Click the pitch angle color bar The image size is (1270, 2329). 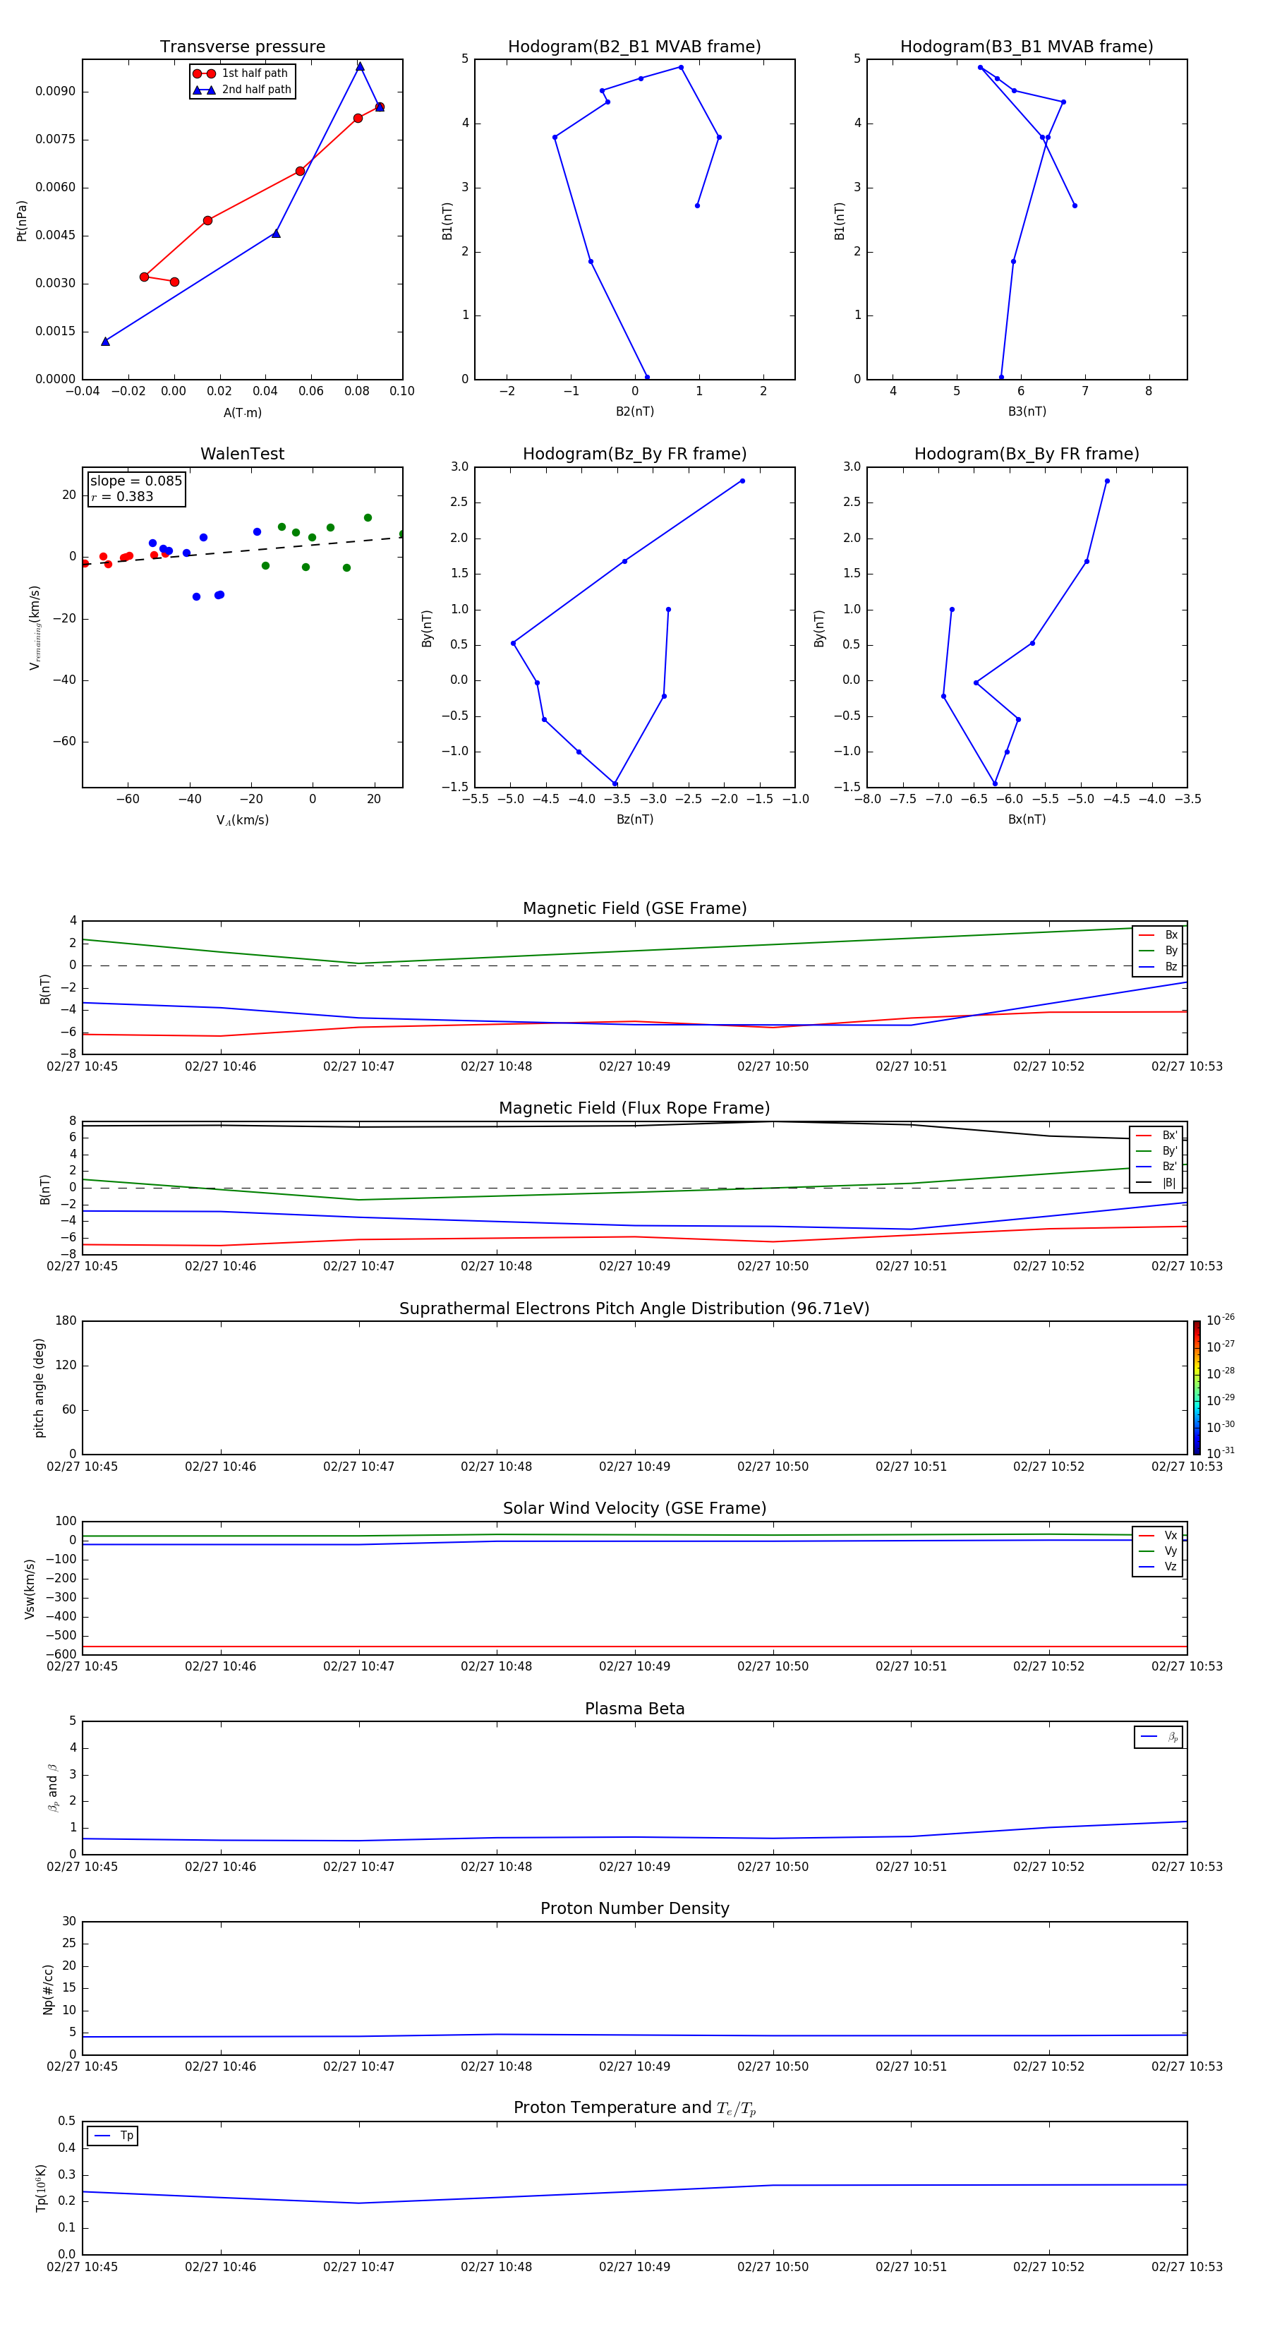tap(1197, 1387)
